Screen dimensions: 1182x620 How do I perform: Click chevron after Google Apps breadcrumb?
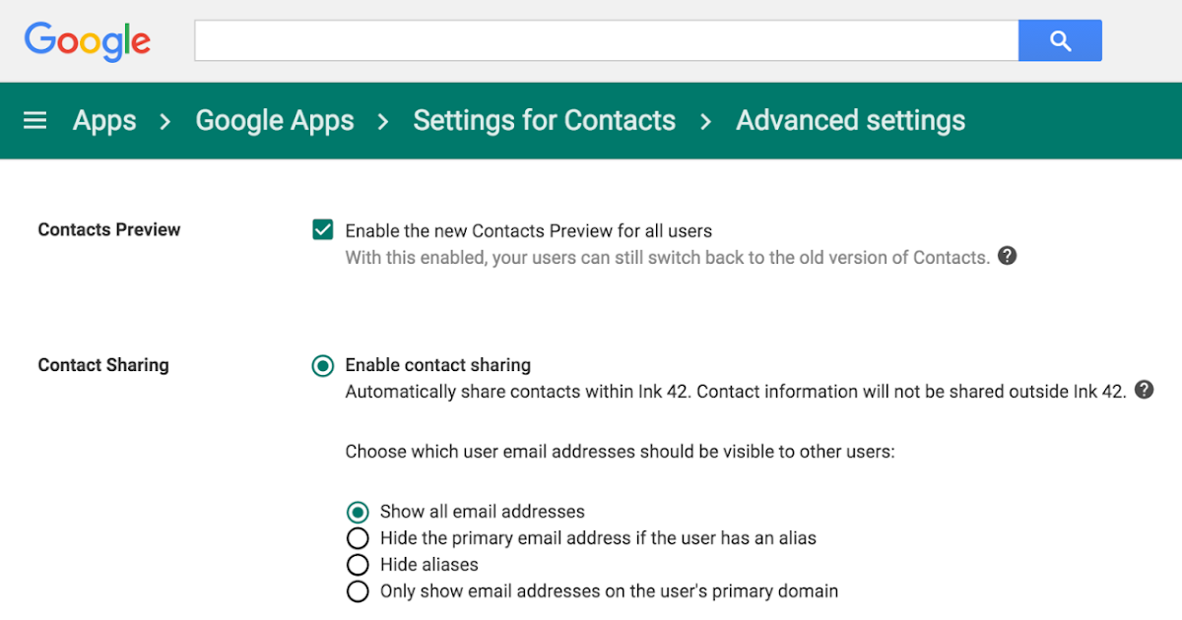[x=383, y=121]
